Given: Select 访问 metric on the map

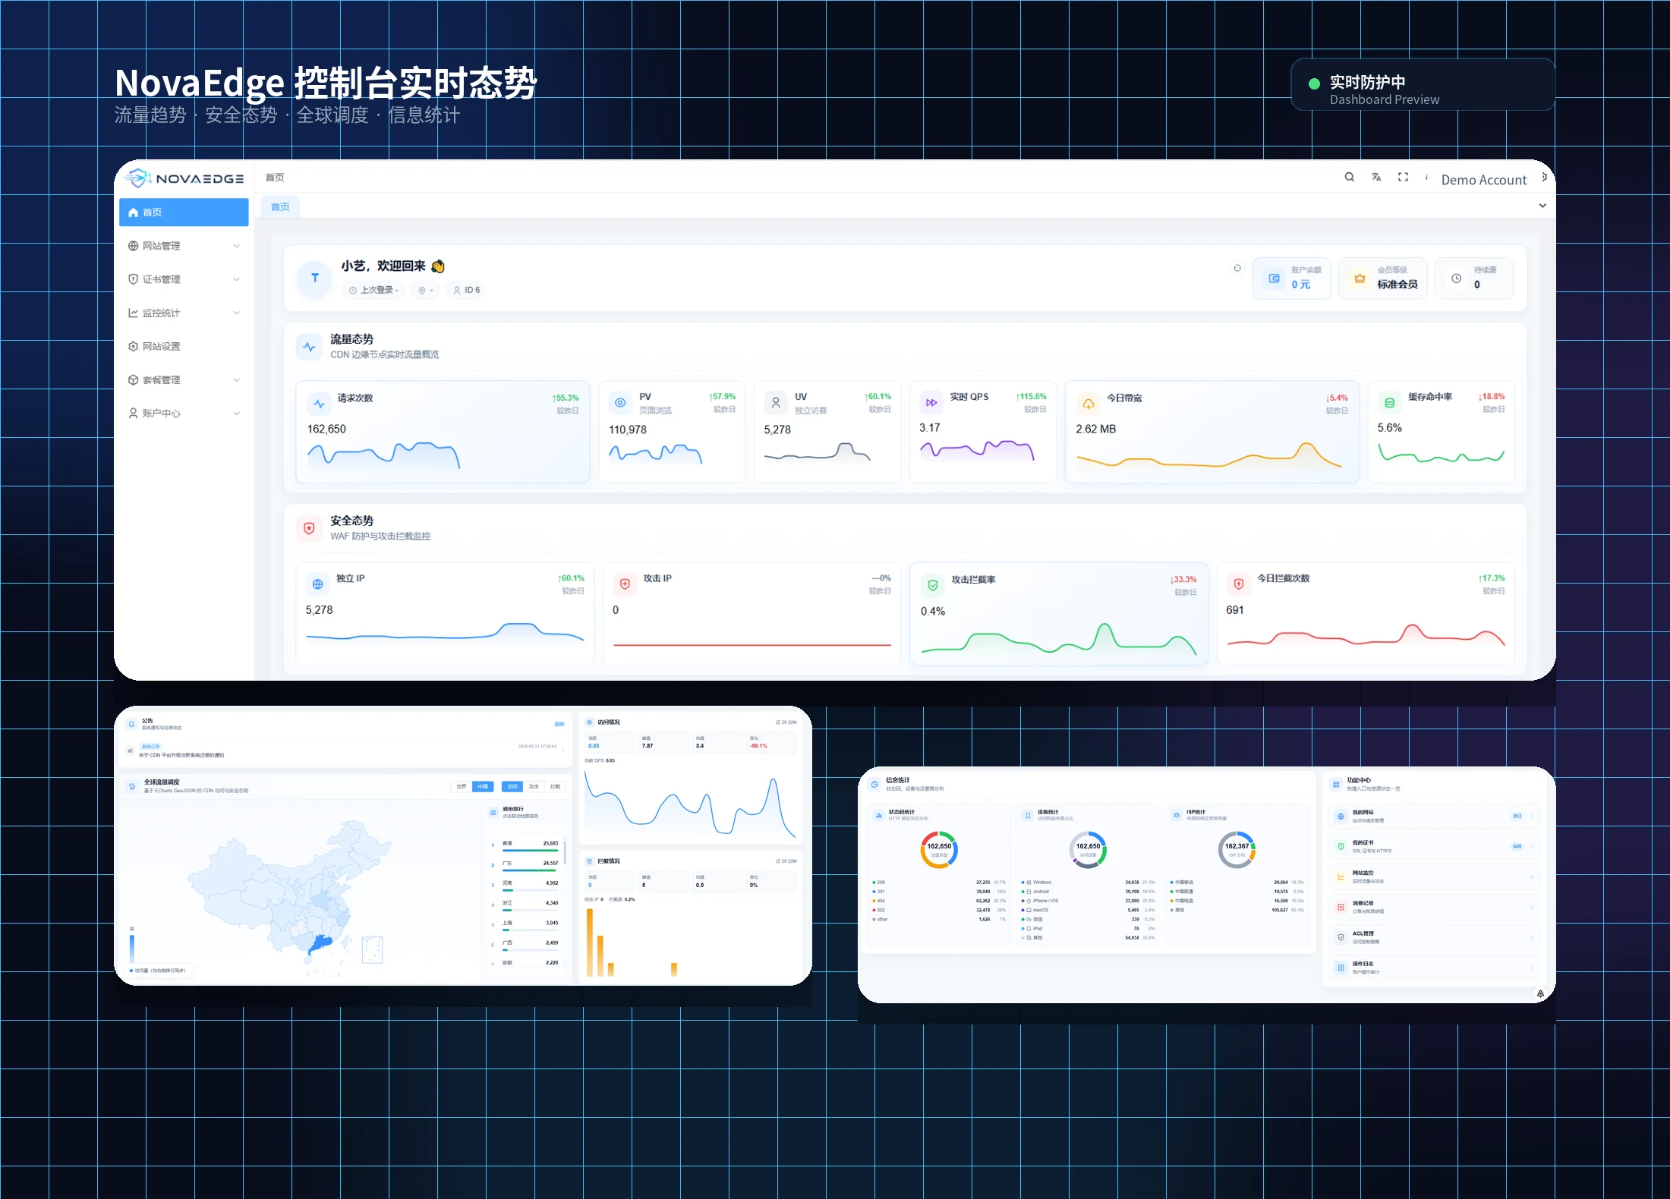Looking at the screenshot, I should point(512,786).
